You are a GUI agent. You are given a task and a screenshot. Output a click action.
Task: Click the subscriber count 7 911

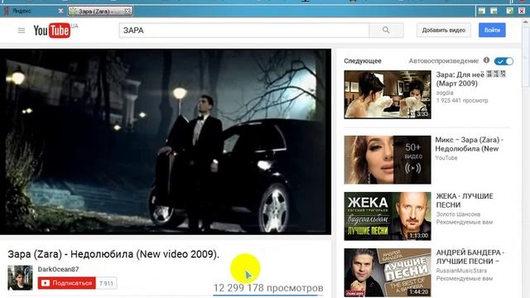(x=106, y=283)
